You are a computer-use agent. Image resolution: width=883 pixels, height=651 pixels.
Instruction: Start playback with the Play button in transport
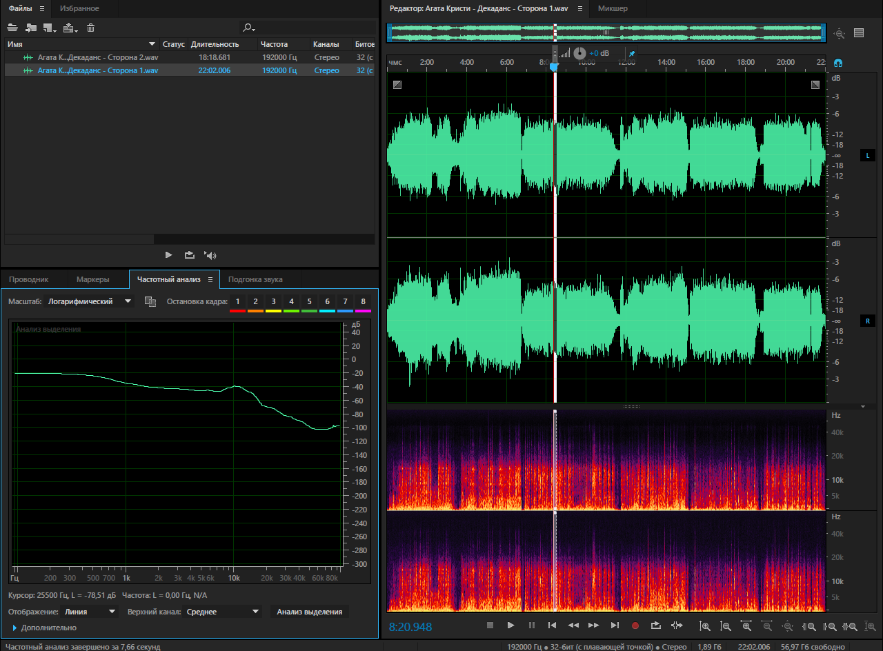510,625
